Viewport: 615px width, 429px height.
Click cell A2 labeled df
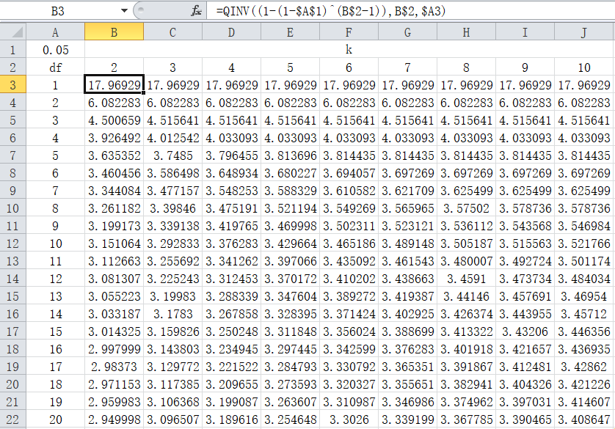point(55,67)
